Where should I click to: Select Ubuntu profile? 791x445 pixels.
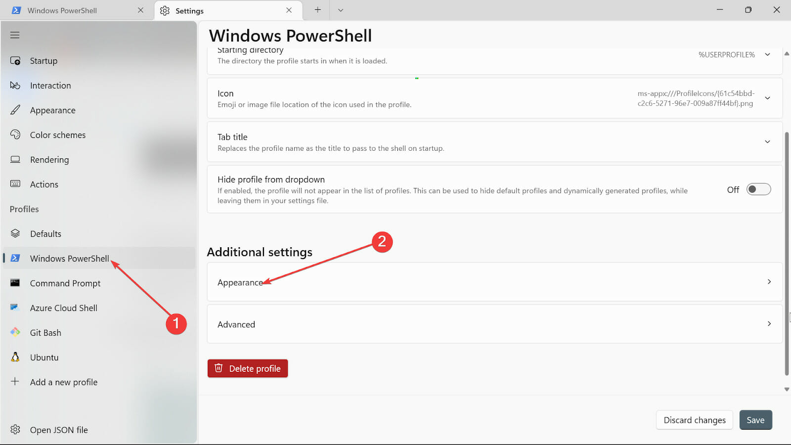point(99,357)
